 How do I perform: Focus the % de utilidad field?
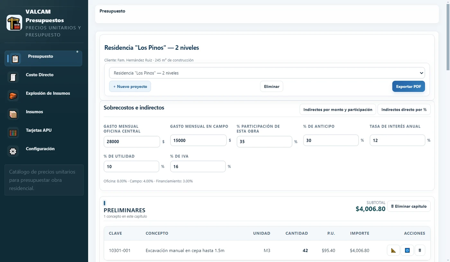pos(131,167)
